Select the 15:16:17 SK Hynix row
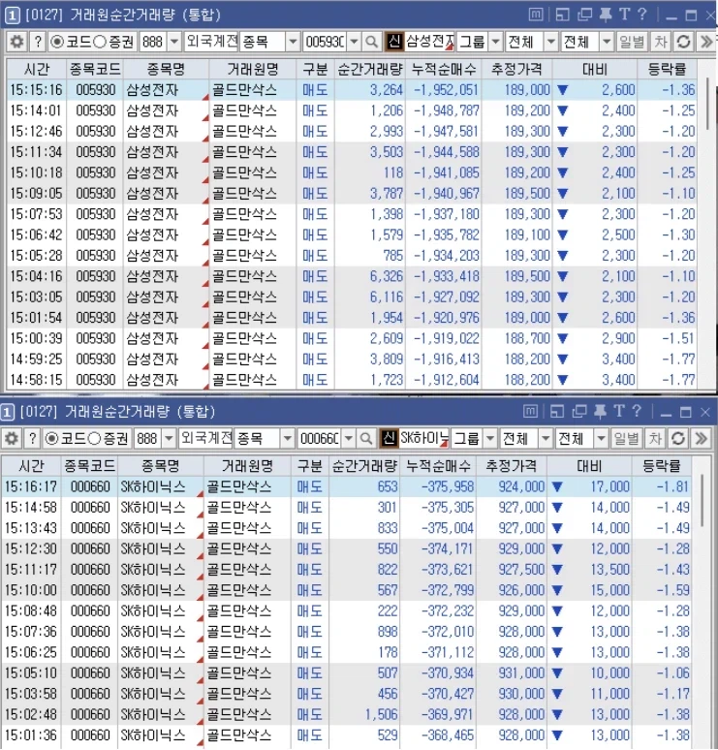 [x=346, y=486]
